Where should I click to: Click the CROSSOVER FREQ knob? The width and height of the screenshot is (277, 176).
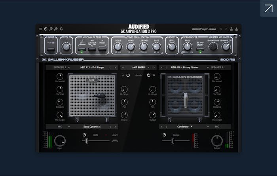click(x=187, y=47)
